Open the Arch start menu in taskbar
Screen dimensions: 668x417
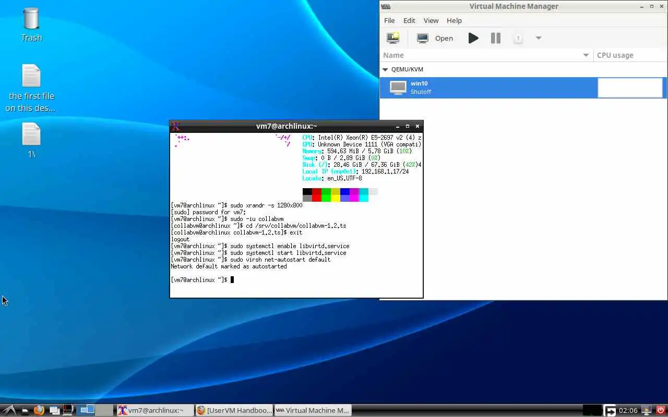point(9,410)
